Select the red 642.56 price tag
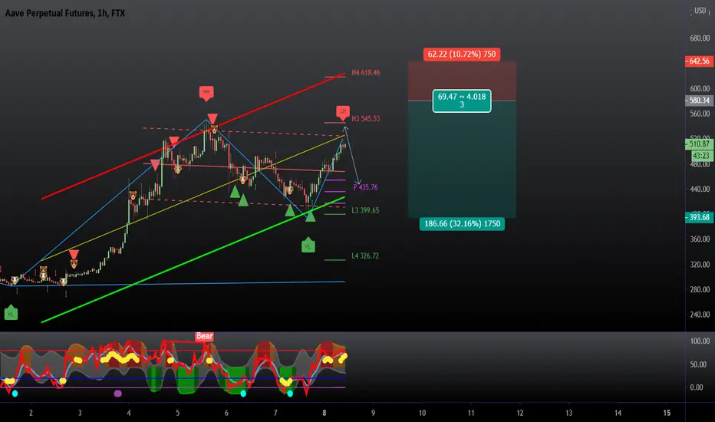This screenshot has width=715, height=422. point(699,61)
